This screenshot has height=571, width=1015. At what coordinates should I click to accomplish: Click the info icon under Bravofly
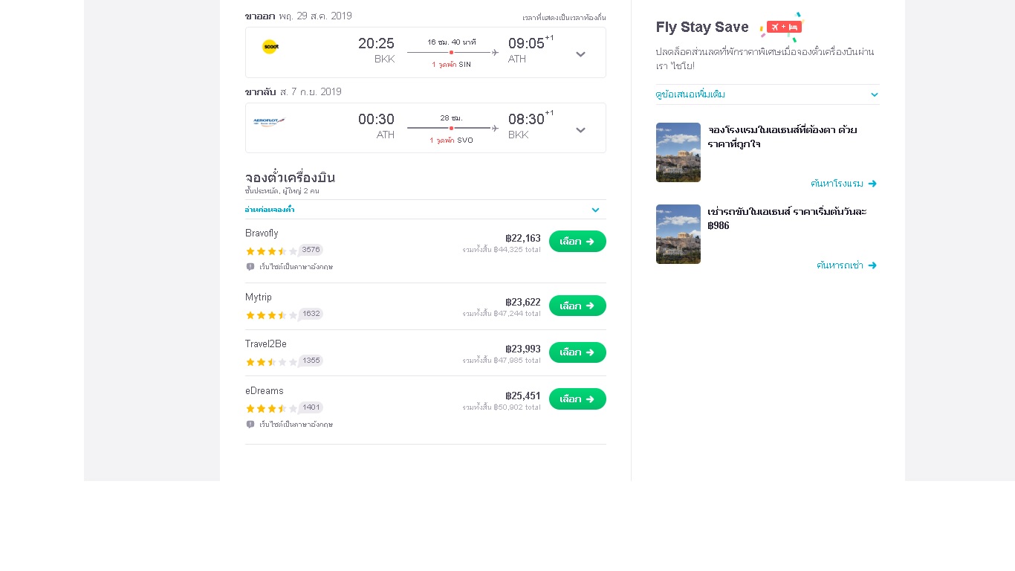pyautogui.click(x=250, y=267)
